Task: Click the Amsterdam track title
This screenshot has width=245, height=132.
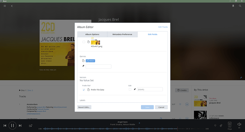Action: click(x=32, y=104)
